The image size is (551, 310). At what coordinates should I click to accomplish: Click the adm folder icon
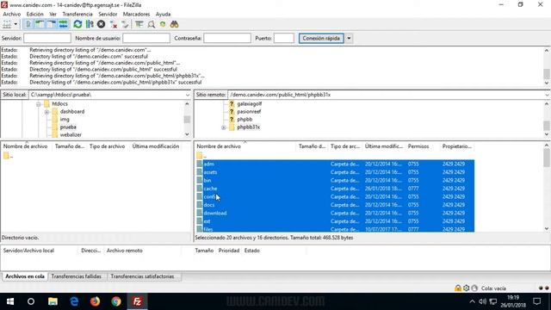tap(200, 164)
